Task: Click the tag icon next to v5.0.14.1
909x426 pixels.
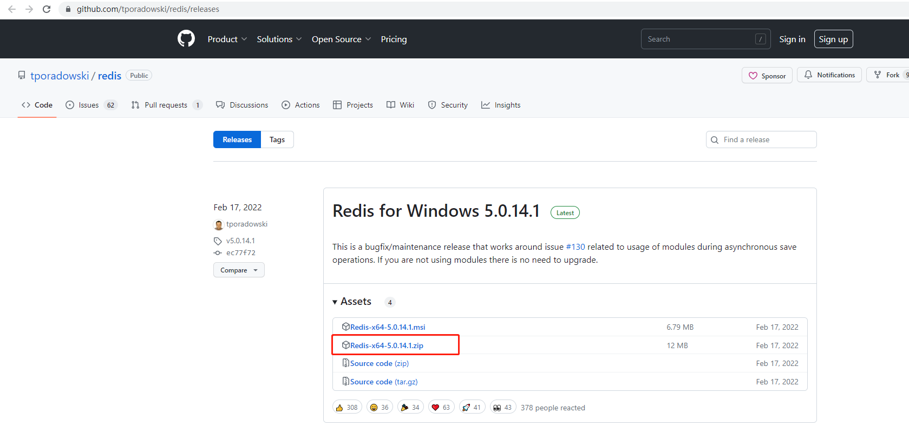Action: [218, 241]
